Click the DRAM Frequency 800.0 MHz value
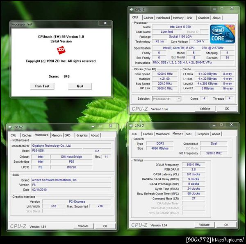The image size is (246, 244). click(x=194, y=165)
